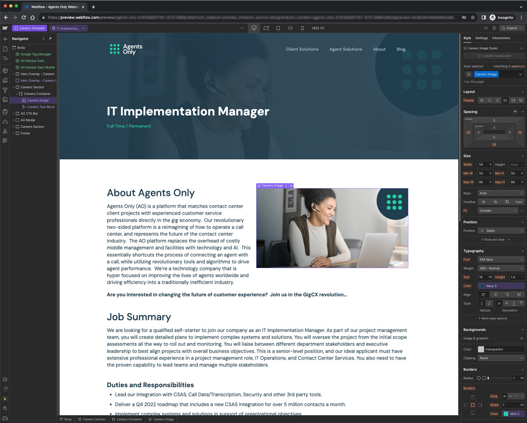Set overflow to visible eye icon

(484, 202)
